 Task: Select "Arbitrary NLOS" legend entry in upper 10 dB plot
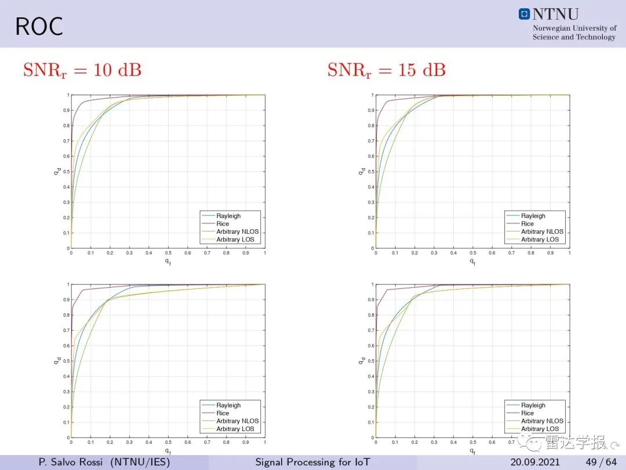(x=237, y=232)
